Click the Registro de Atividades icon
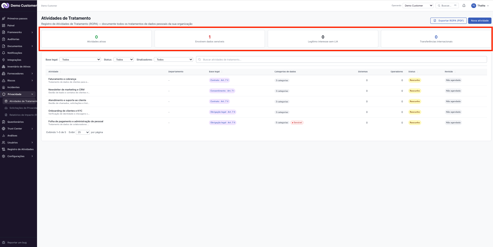The height and width of the screenshot is (247, 493). [x=4, y=149]
